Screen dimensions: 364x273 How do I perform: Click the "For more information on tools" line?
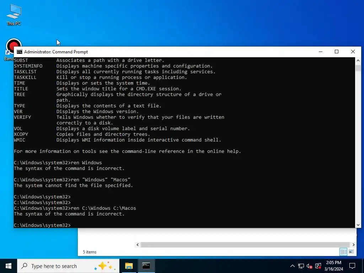[x=128, y=151]
